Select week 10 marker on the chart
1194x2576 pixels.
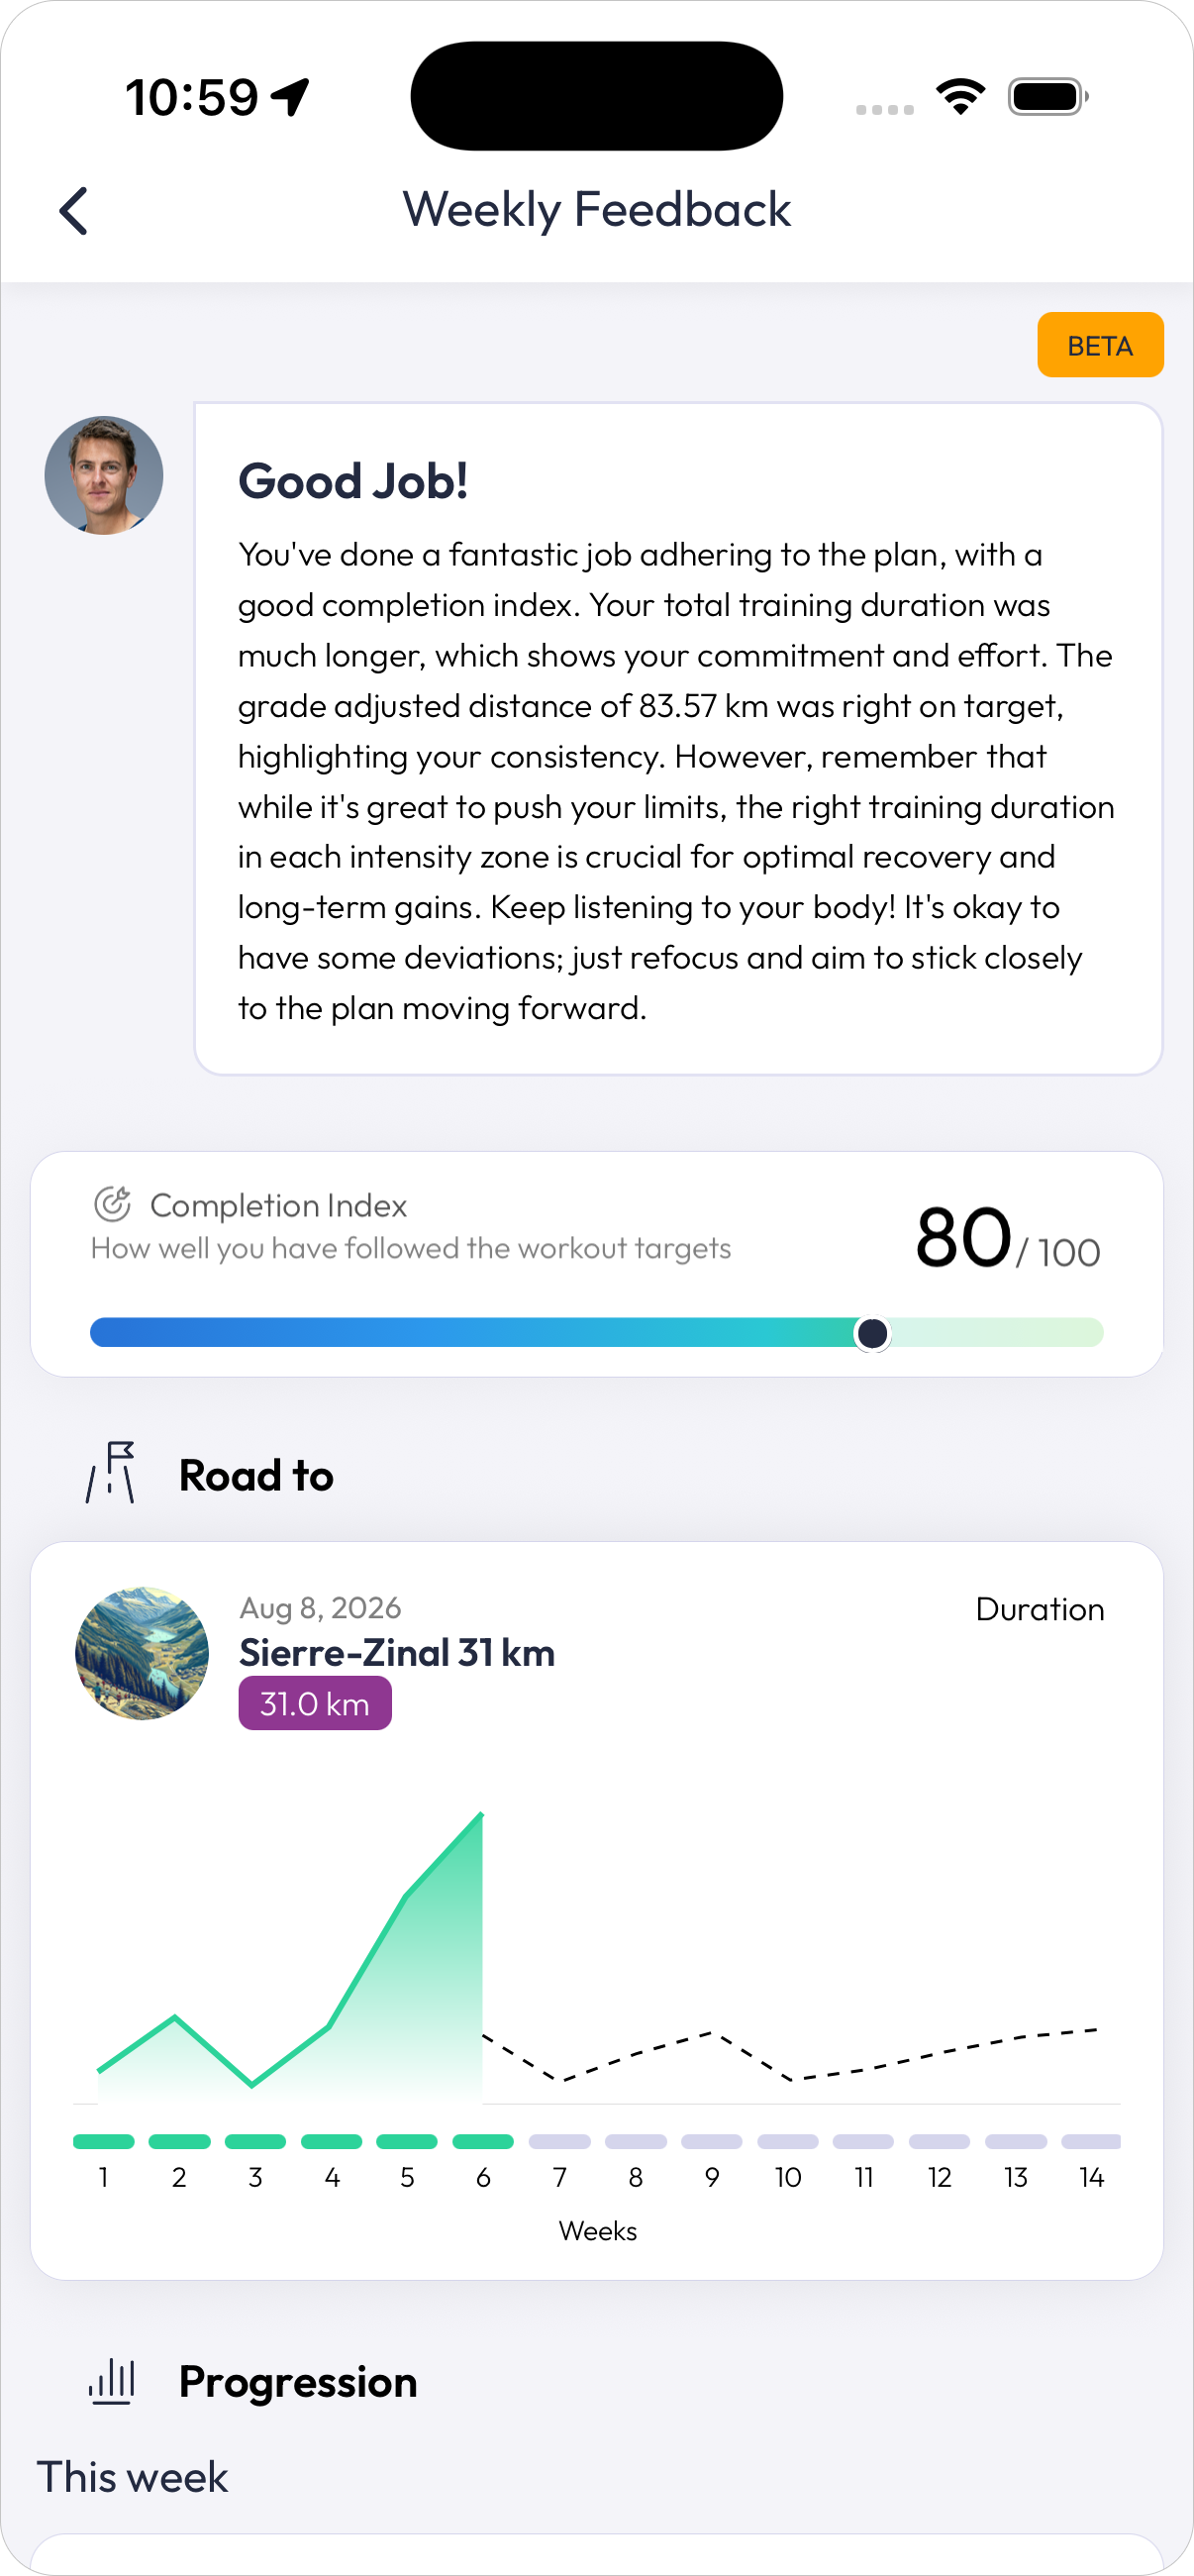(788, 2141)
